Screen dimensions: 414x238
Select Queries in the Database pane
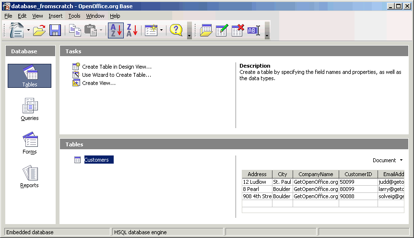click(30, 109)
